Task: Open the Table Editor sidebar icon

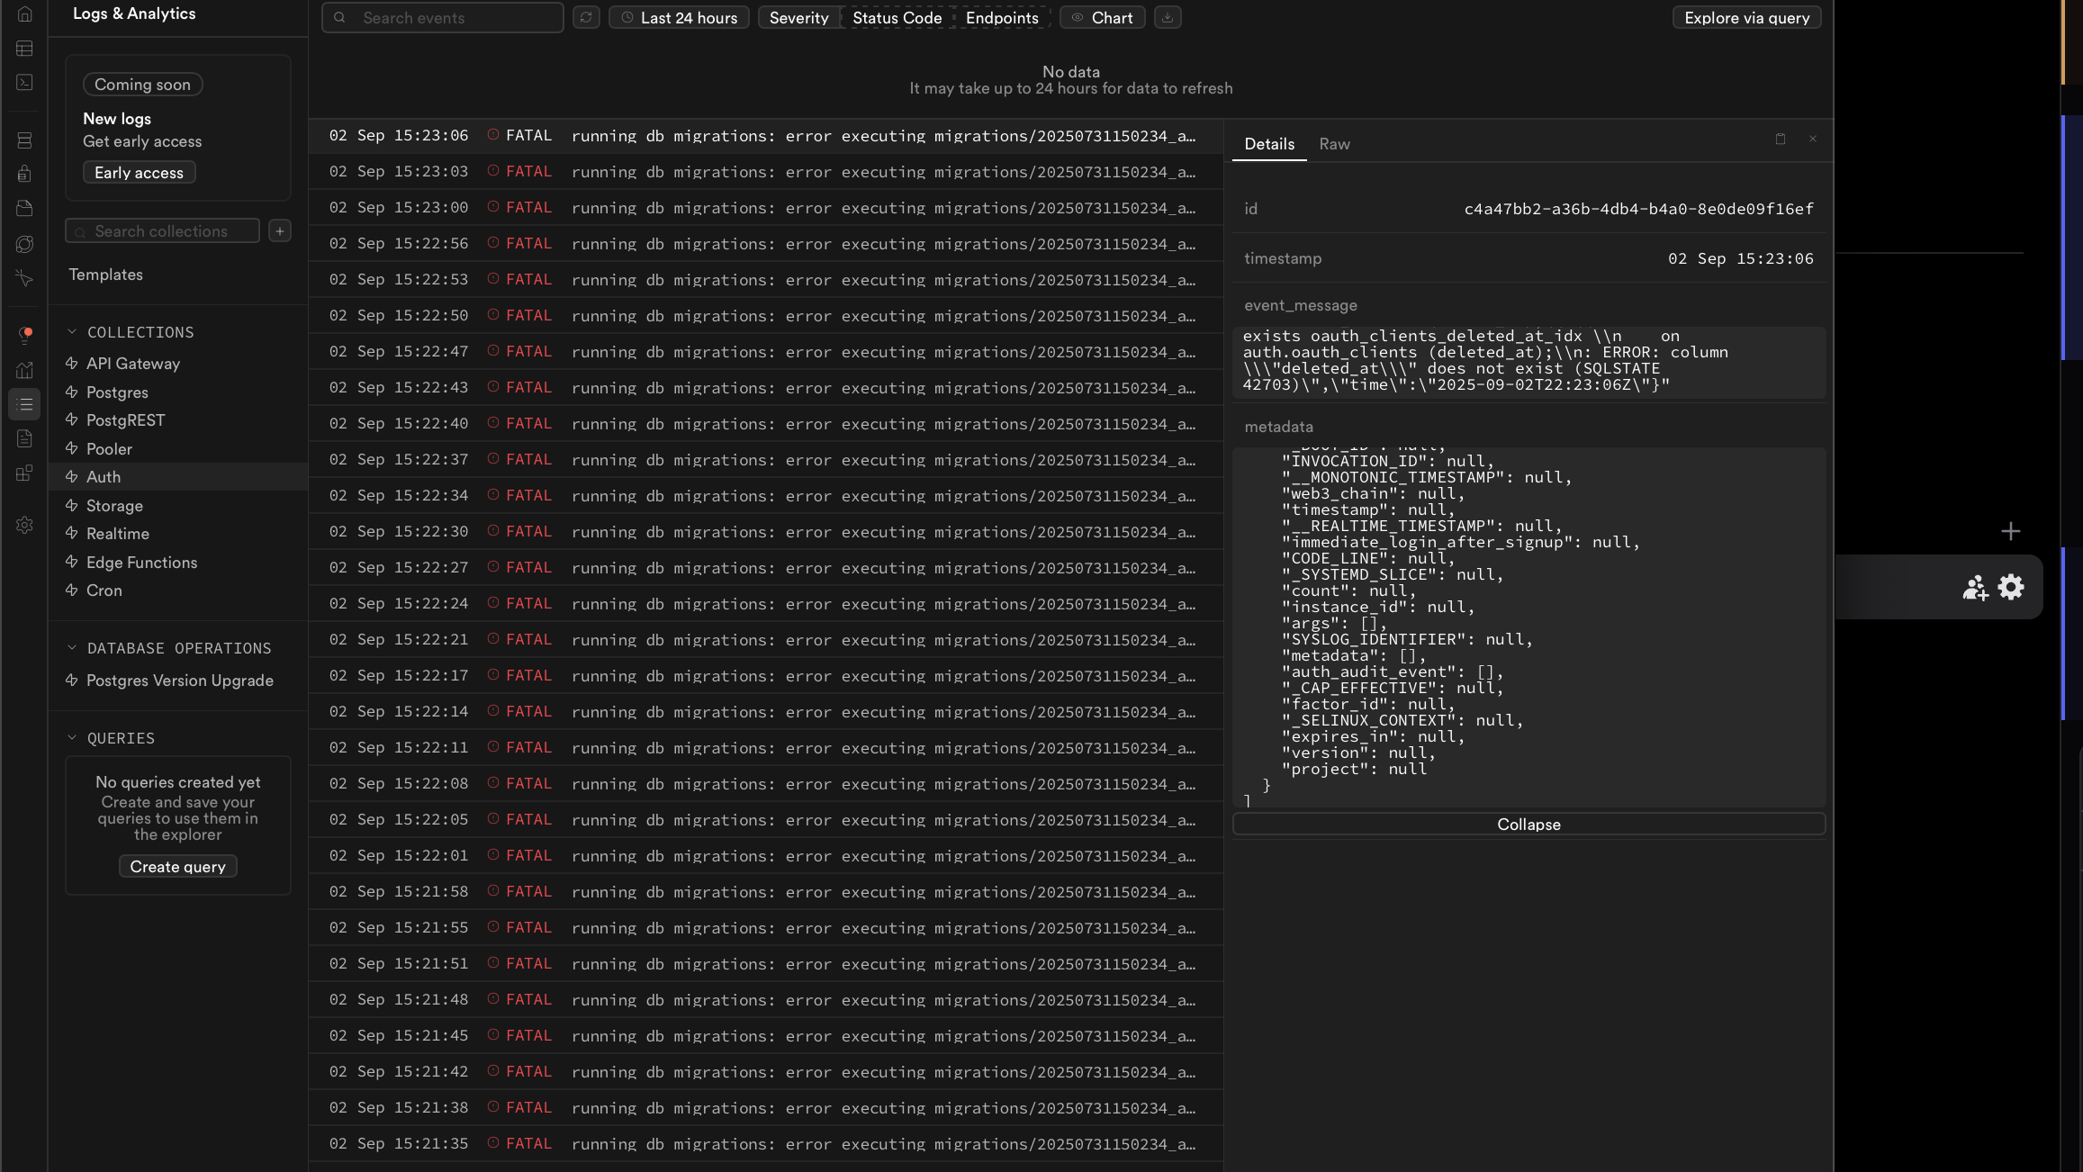Action: pos(24,49)
